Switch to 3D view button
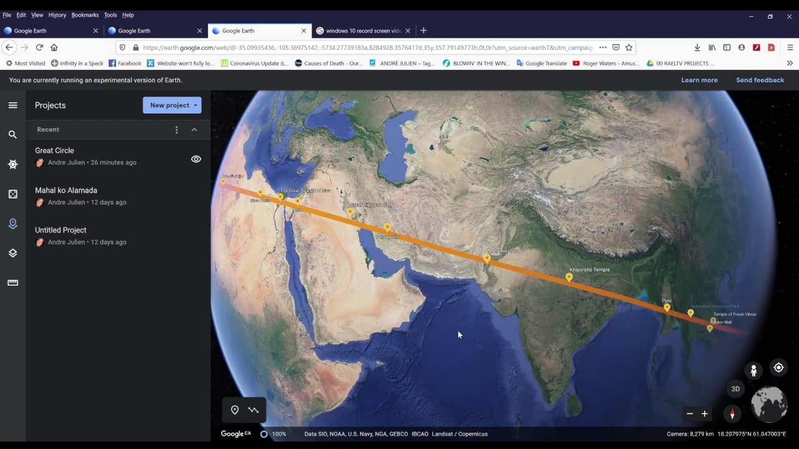The height and width of the screenshot is (449, 799). point(735,389)
